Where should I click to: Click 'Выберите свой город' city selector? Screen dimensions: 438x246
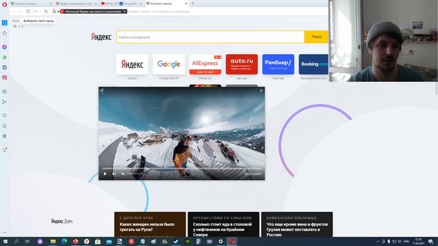[38, 21]
